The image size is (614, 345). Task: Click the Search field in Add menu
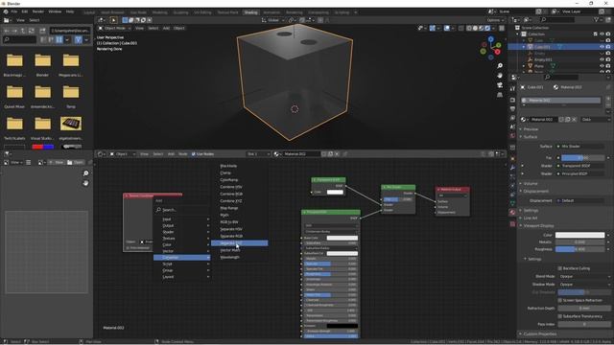(x=181, y=210)
